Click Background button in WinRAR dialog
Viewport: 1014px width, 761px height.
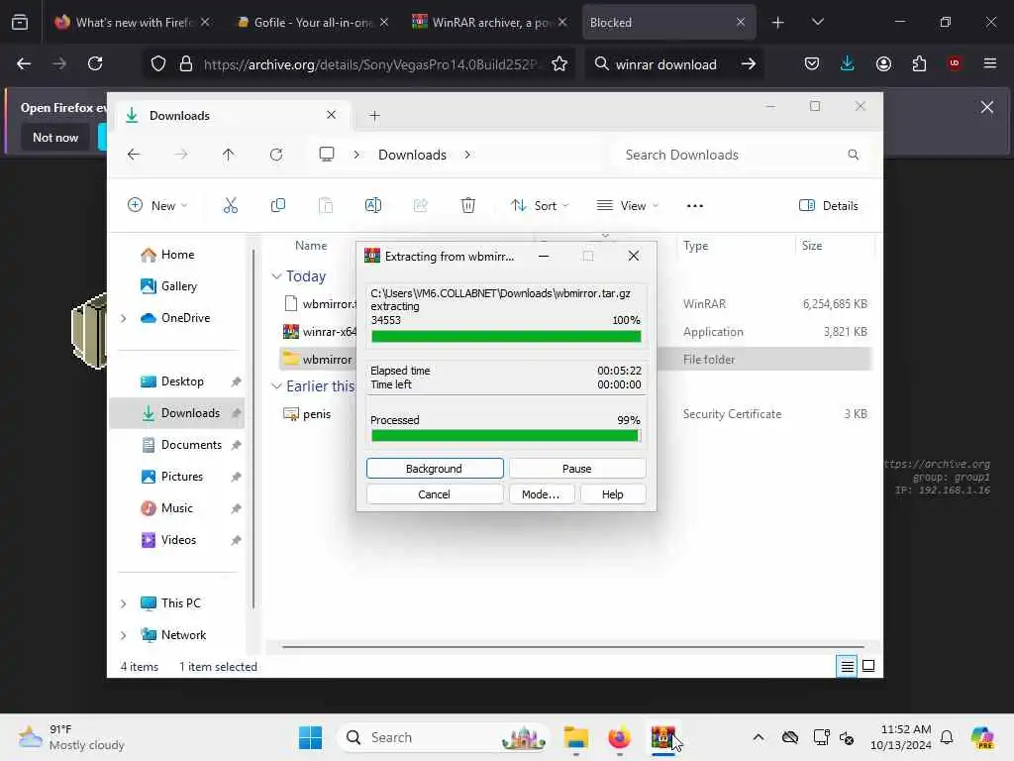pyautogui.click(x=435, y=469)
